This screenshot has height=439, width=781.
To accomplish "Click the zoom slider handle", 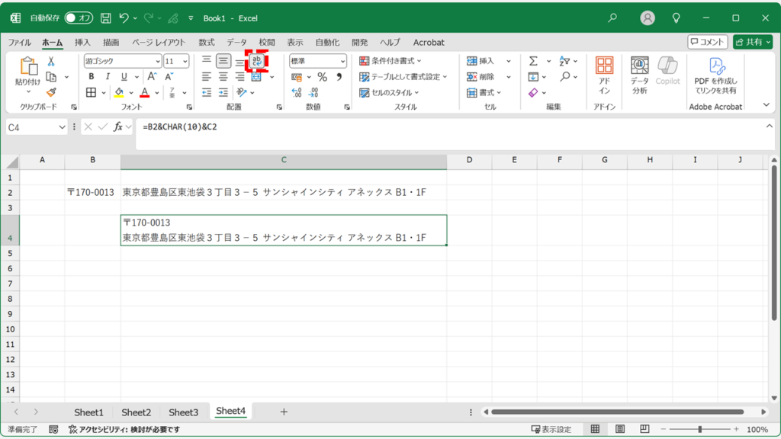I will coord(700,429).
